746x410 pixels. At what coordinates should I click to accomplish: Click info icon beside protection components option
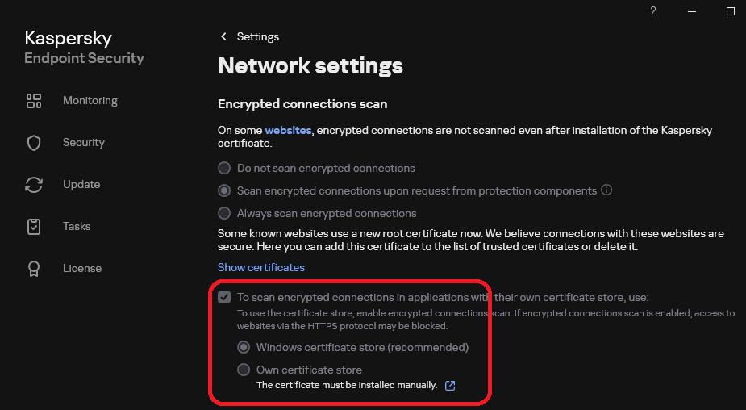point(607,191)
